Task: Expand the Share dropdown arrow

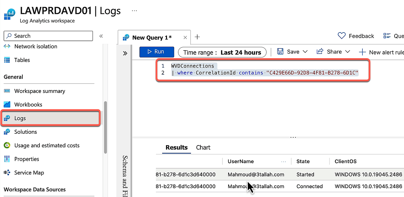Action: 348,52
